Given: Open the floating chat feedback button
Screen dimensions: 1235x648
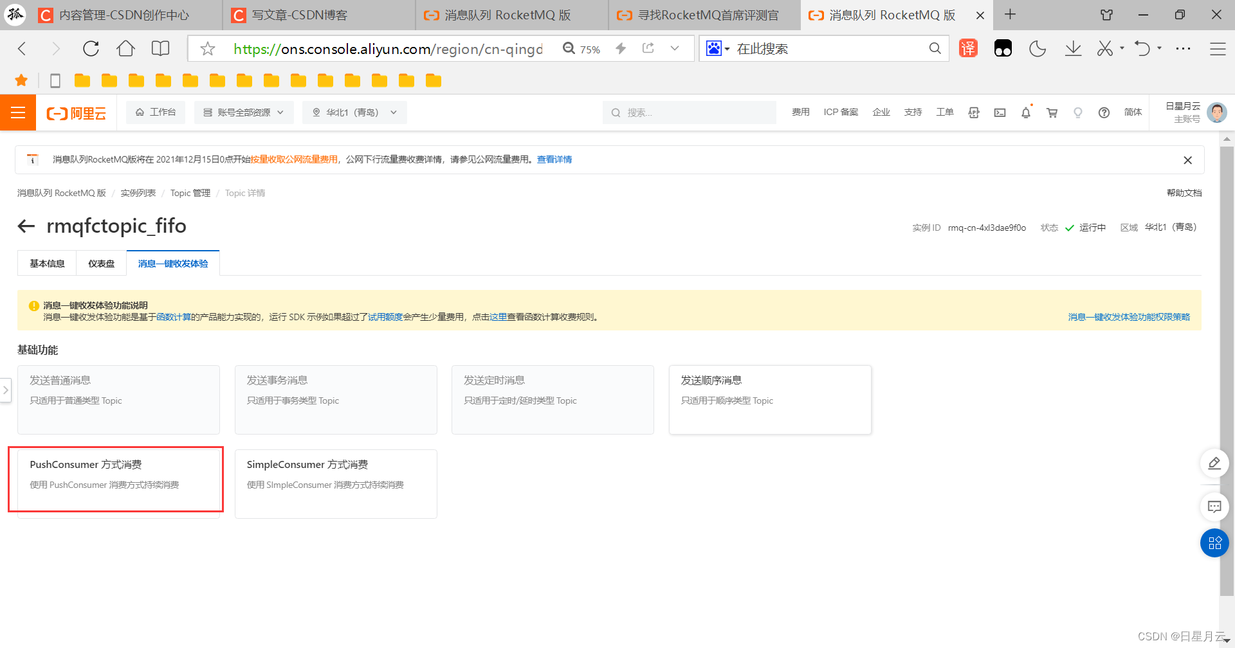Looking at the screenshot, I should (1214, 507).
